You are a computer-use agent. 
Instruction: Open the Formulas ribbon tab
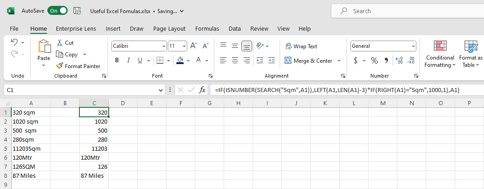207,28
